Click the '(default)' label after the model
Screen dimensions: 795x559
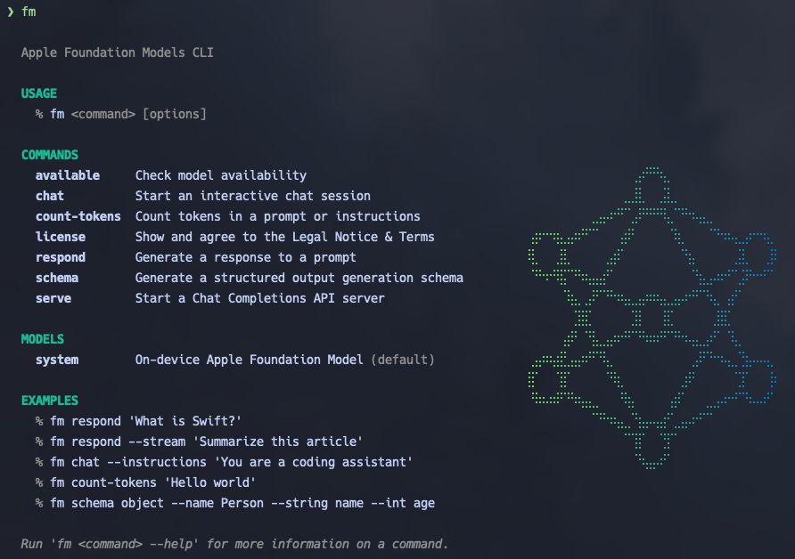coord(403,360)
